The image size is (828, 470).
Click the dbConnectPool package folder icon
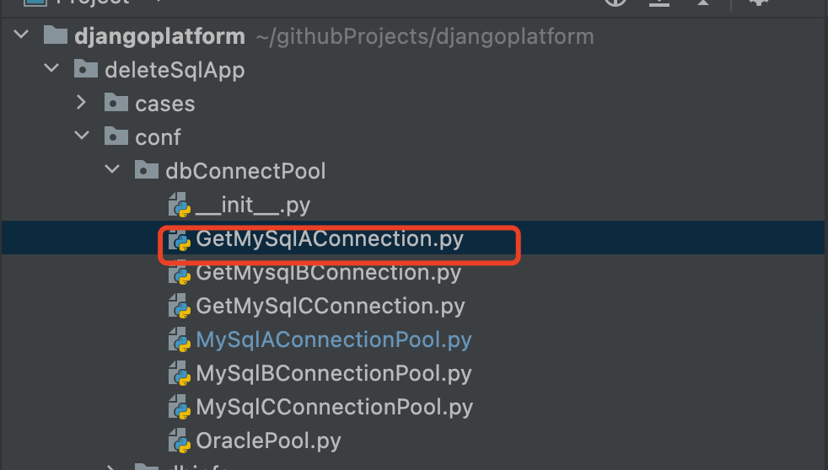[146, 170]
